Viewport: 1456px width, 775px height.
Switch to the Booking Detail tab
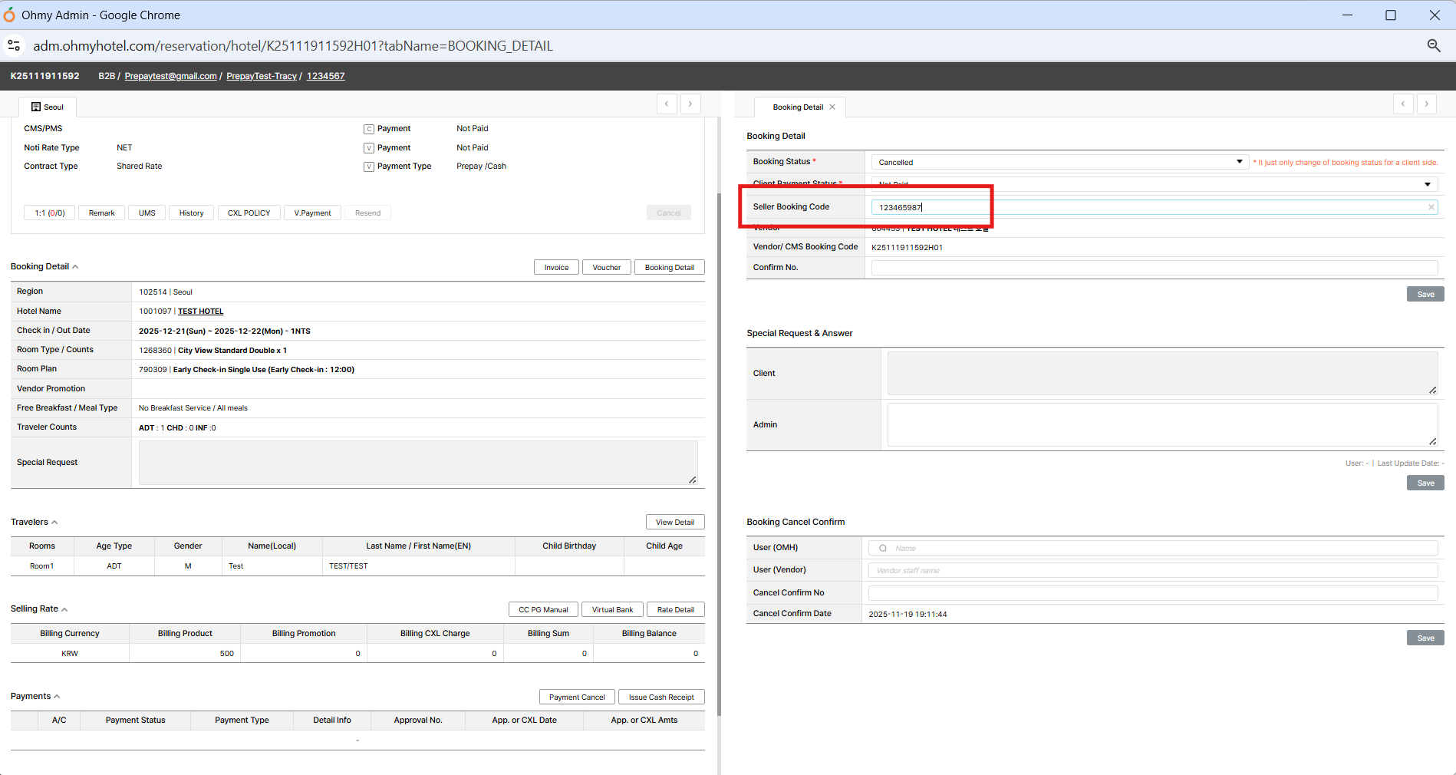[x=797, y=107]
